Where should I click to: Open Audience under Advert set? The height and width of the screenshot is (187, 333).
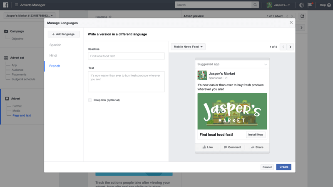(17, 70)
